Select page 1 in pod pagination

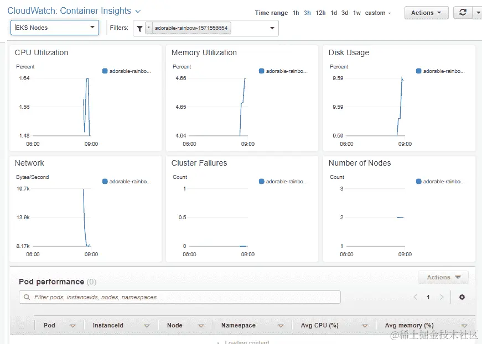click(x=428, y=297)
